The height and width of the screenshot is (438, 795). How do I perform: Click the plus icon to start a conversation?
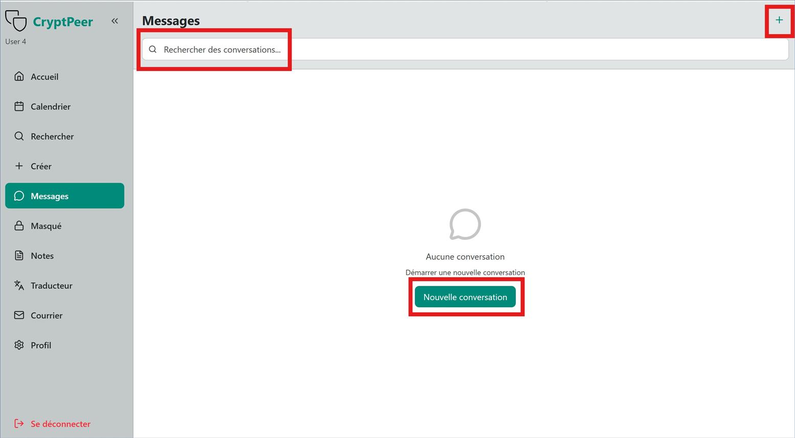click(779, 20)
